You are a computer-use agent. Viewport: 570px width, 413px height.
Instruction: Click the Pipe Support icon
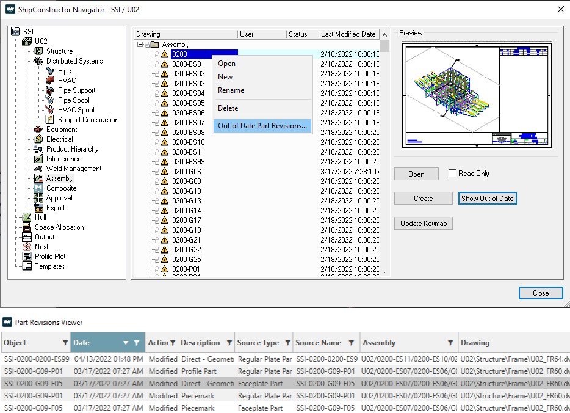[x=50, y=90]
